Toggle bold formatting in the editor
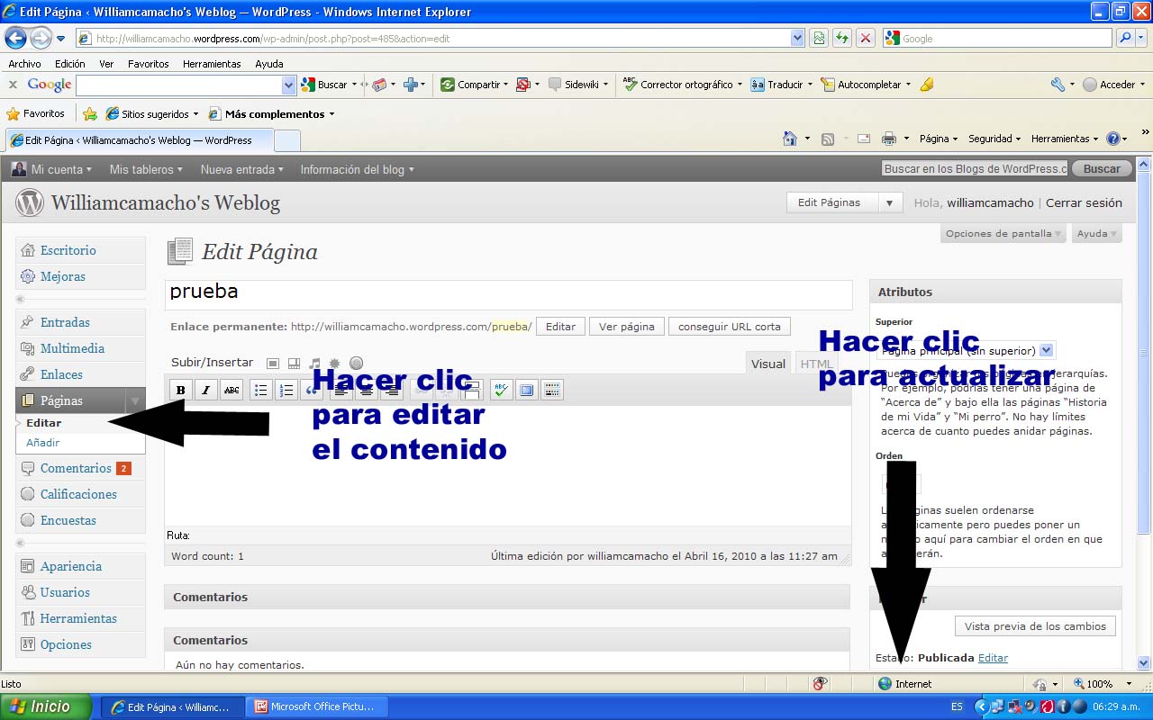Screen dimensions: 1153x720 click(x=180, y=390)
